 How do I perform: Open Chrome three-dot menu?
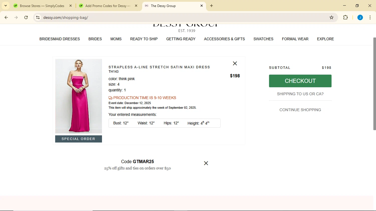370,18
